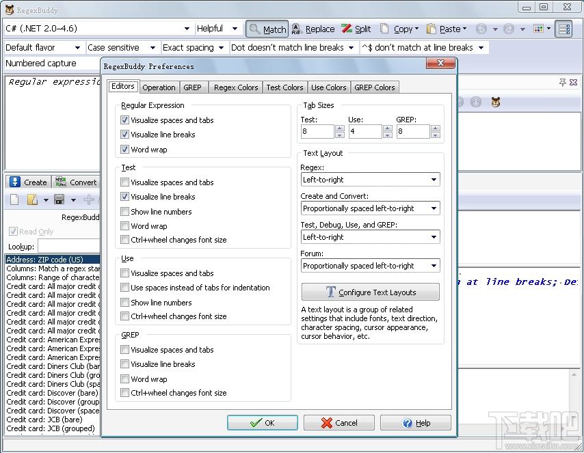Screen dimensions: 584x453
Task: Open the Case sensitive dropdown
Action: tap(122, 48)
